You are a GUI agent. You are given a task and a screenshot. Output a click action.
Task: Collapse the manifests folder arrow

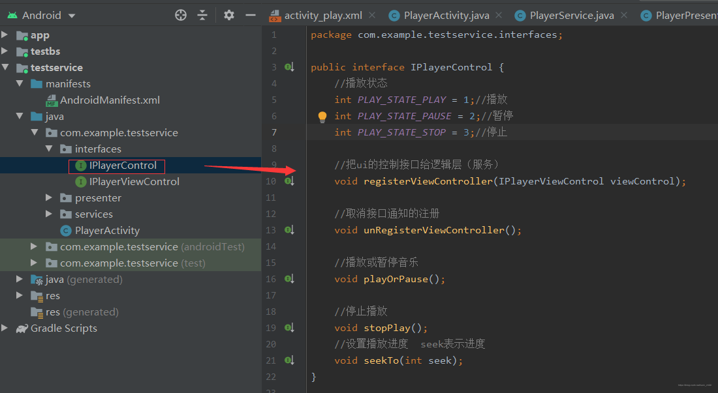click(x=20, y=83)
